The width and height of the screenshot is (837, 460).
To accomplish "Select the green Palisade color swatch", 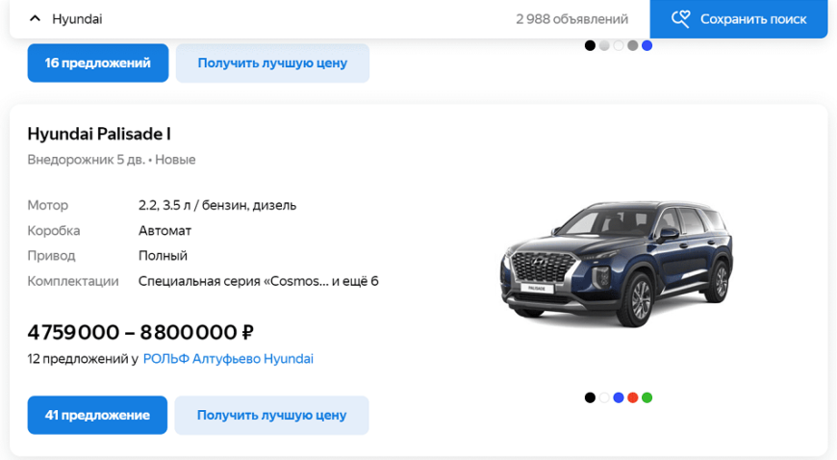I will 647,397.
